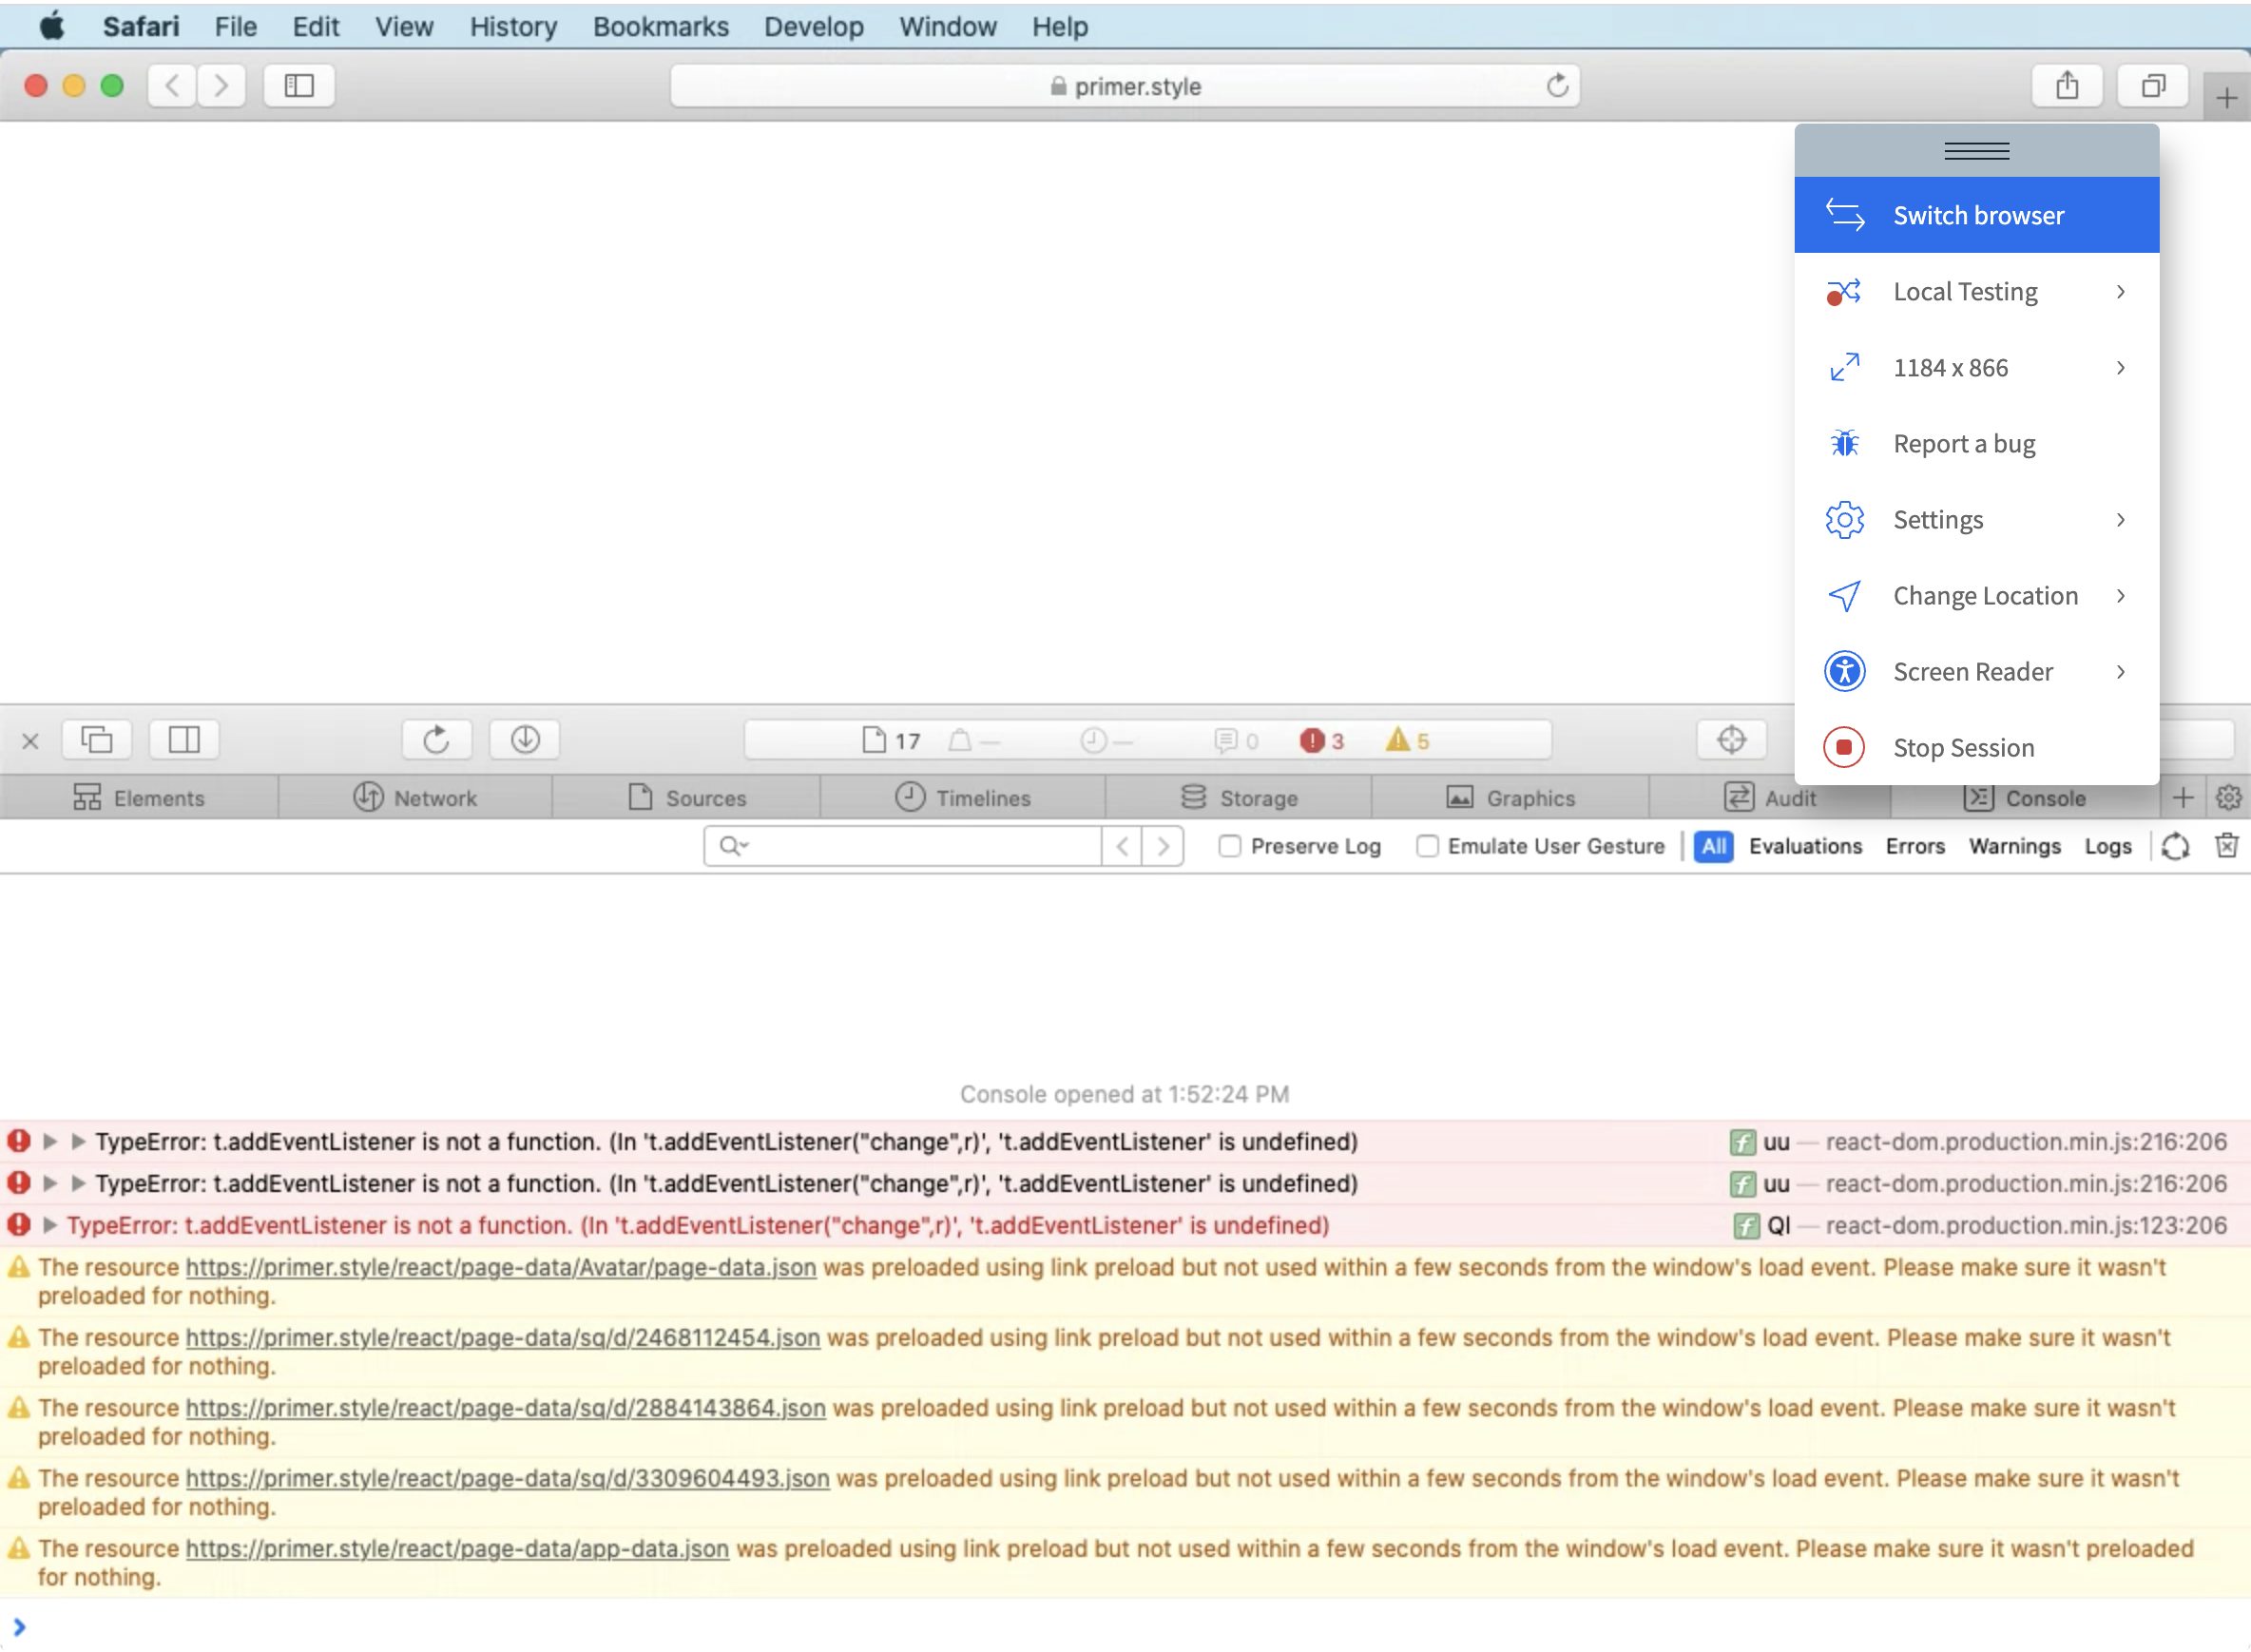Expand the Change Location submenu
The width and height of the screenshot is (2251, 1652).
[1985, 595]
